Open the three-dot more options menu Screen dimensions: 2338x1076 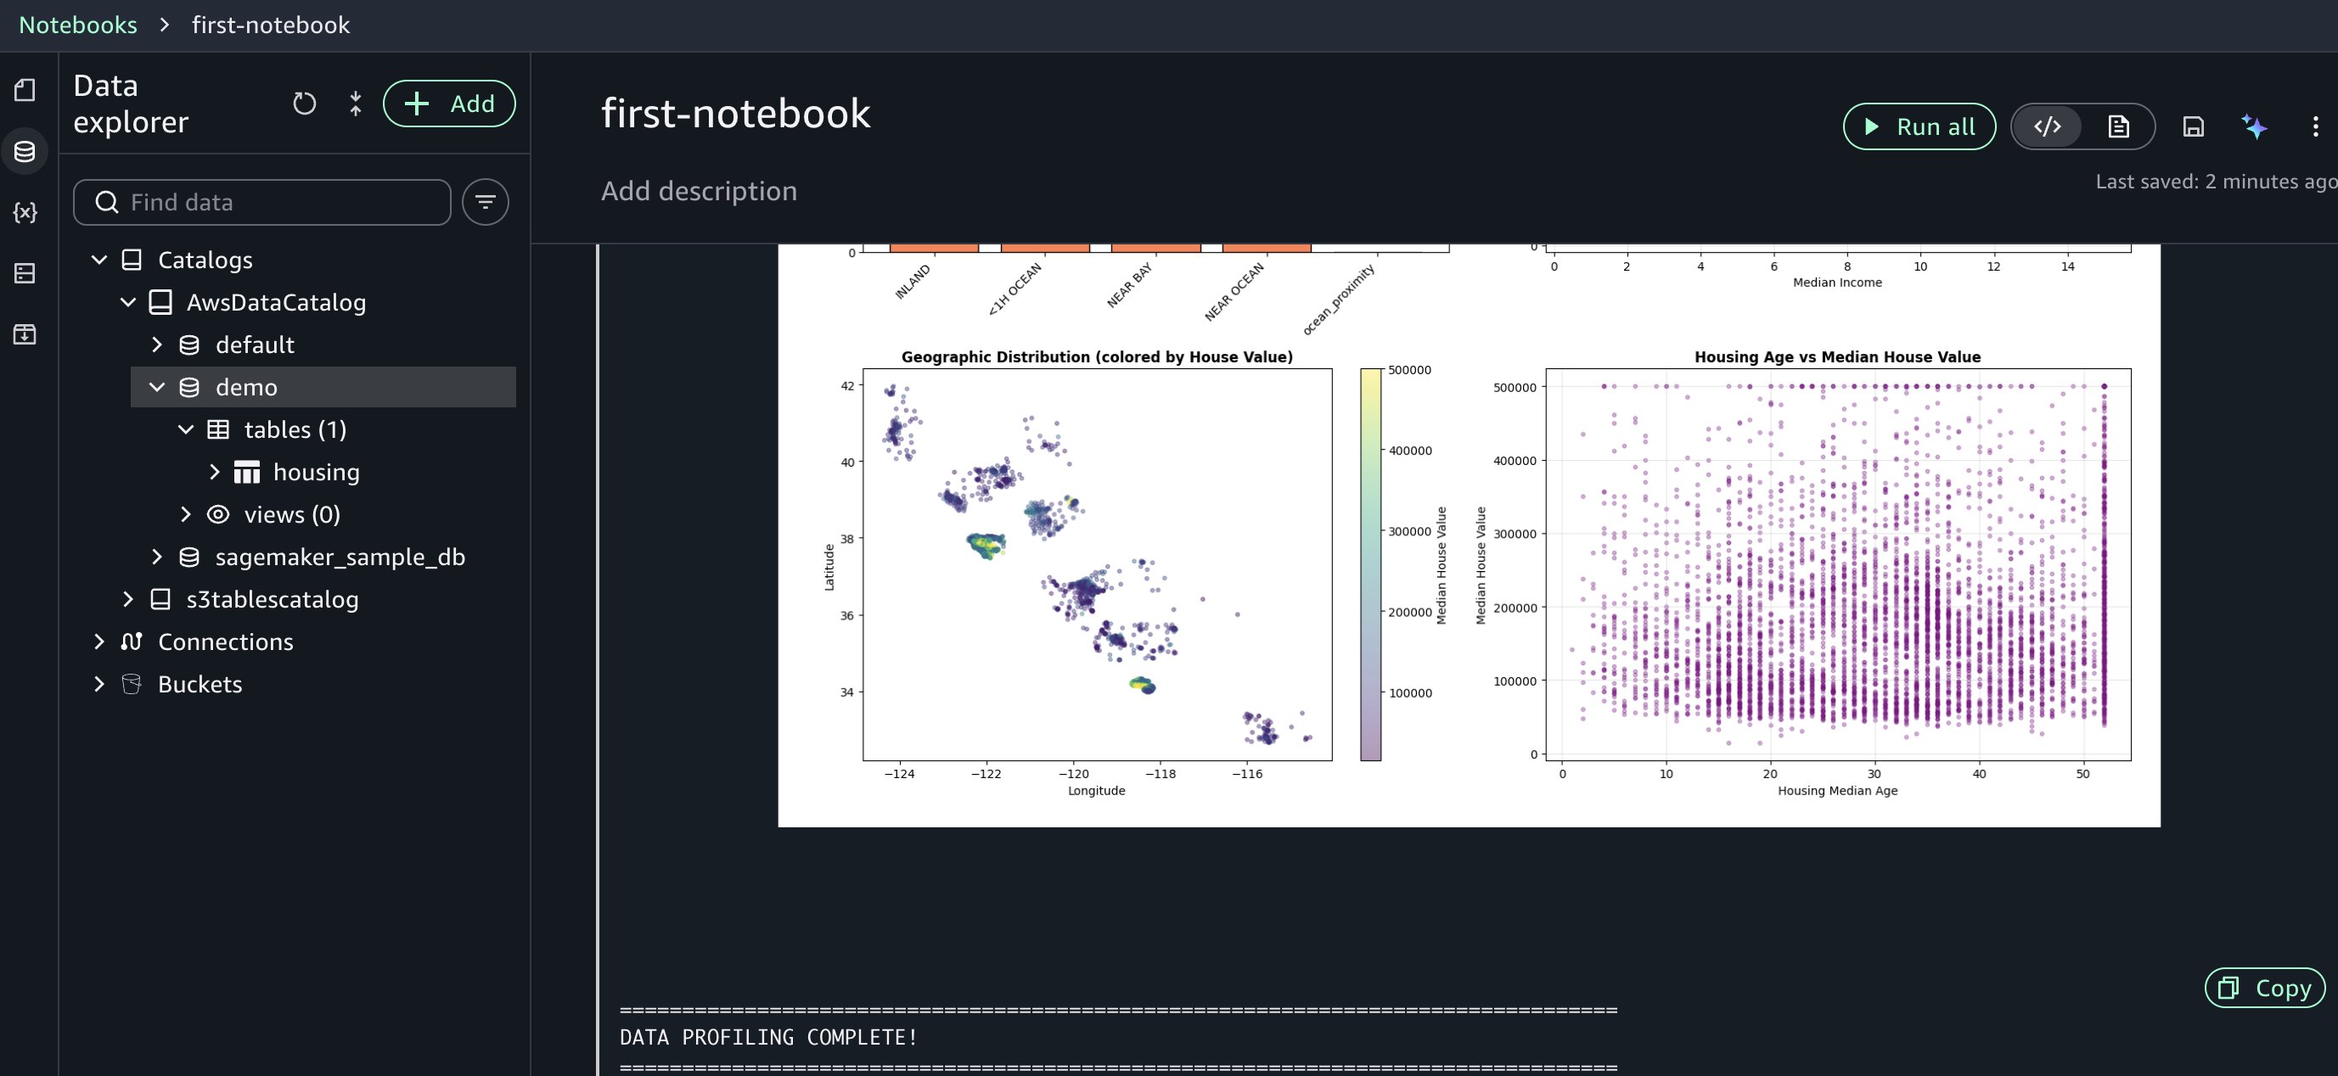point(2315,127)
